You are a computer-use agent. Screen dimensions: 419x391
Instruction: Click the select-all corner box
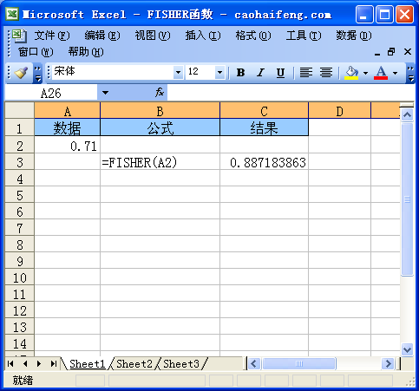20,110
